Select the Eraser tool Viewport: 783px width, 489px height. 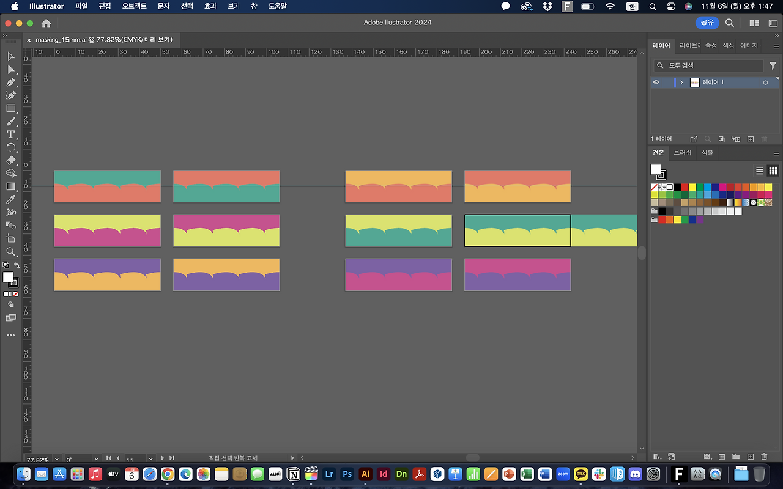pyautogui.click(x=11, y=160)
